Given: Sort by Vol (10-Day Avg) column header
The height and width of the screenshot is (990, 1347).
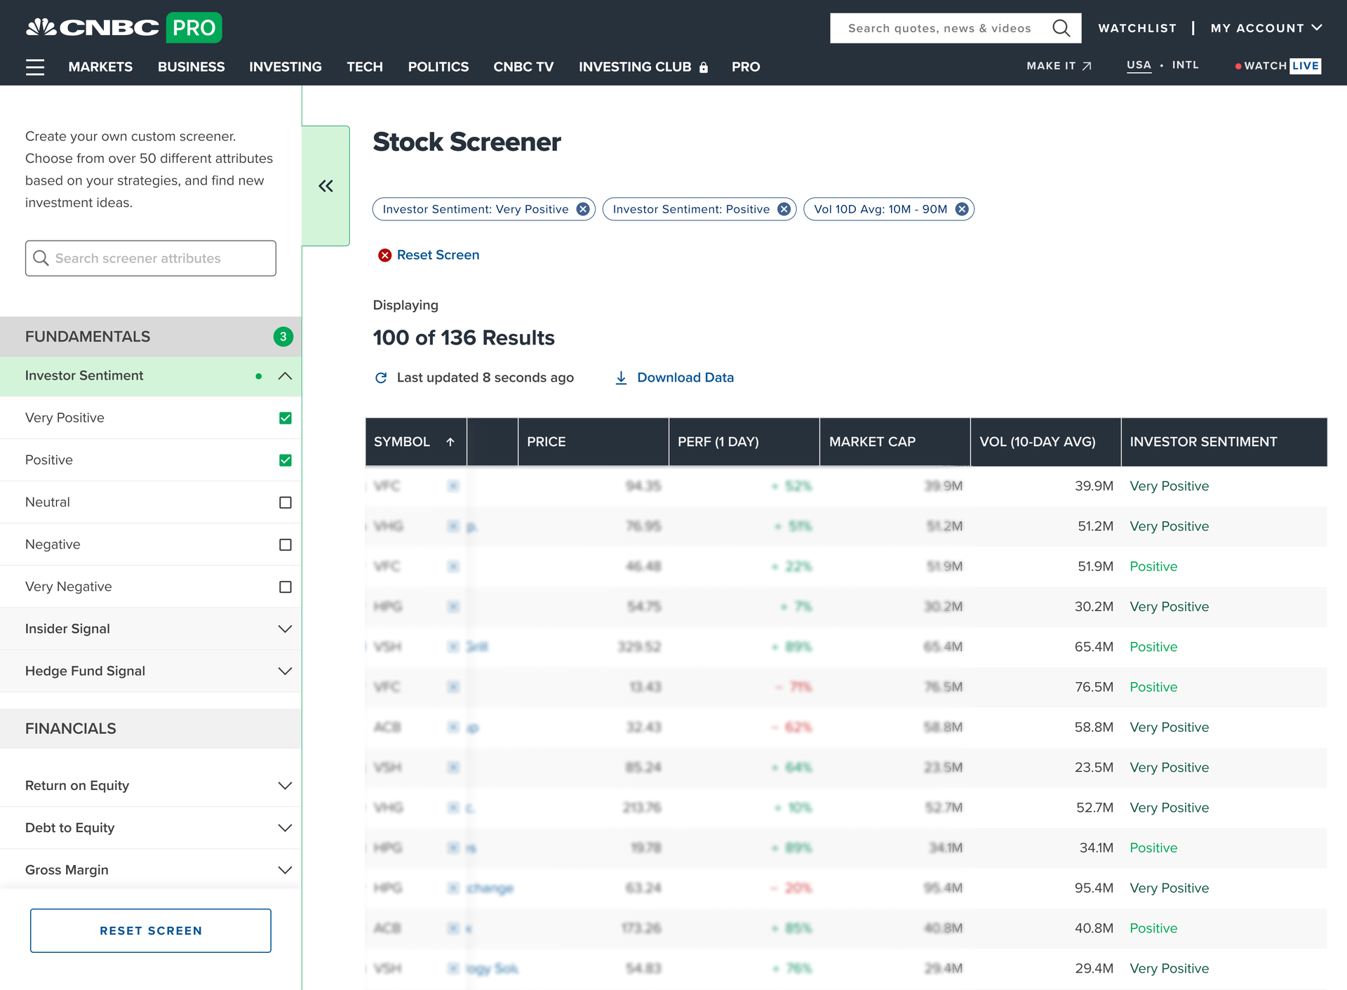Looking at the screenshot, I should [x=1046, y=442].
